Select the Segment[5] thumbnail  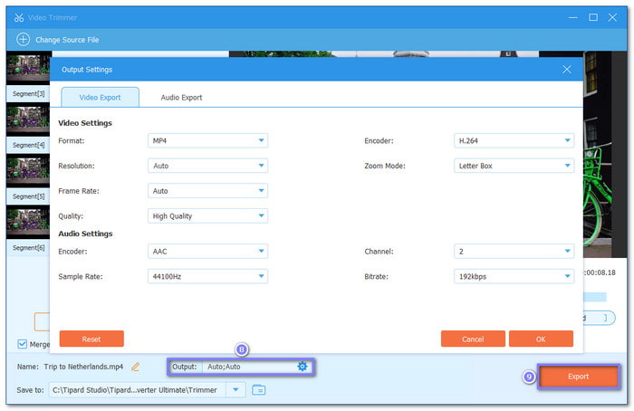(28, 170)
